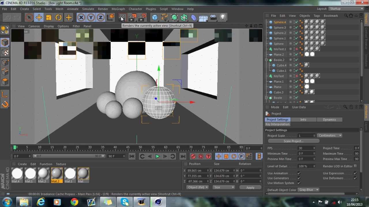Click the Apply coordinates button
Image resolution: width=369 pixels, height=207 pixels.
pos(250,187)
